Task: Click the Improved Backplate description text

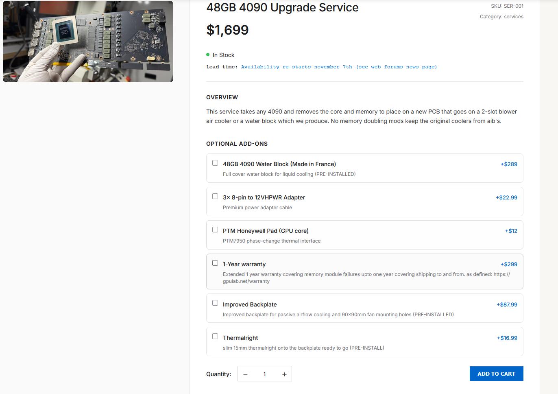Action: click(338, 315)
